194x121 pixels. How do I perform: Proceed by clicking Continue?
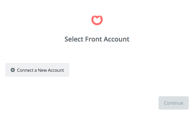(174, 103)
